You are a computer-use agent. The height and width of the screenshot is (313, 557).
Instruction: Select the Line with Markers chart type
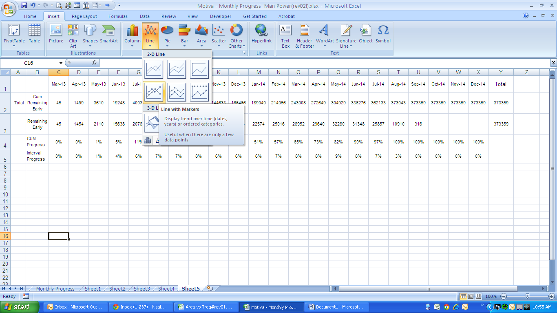[154, 92]
